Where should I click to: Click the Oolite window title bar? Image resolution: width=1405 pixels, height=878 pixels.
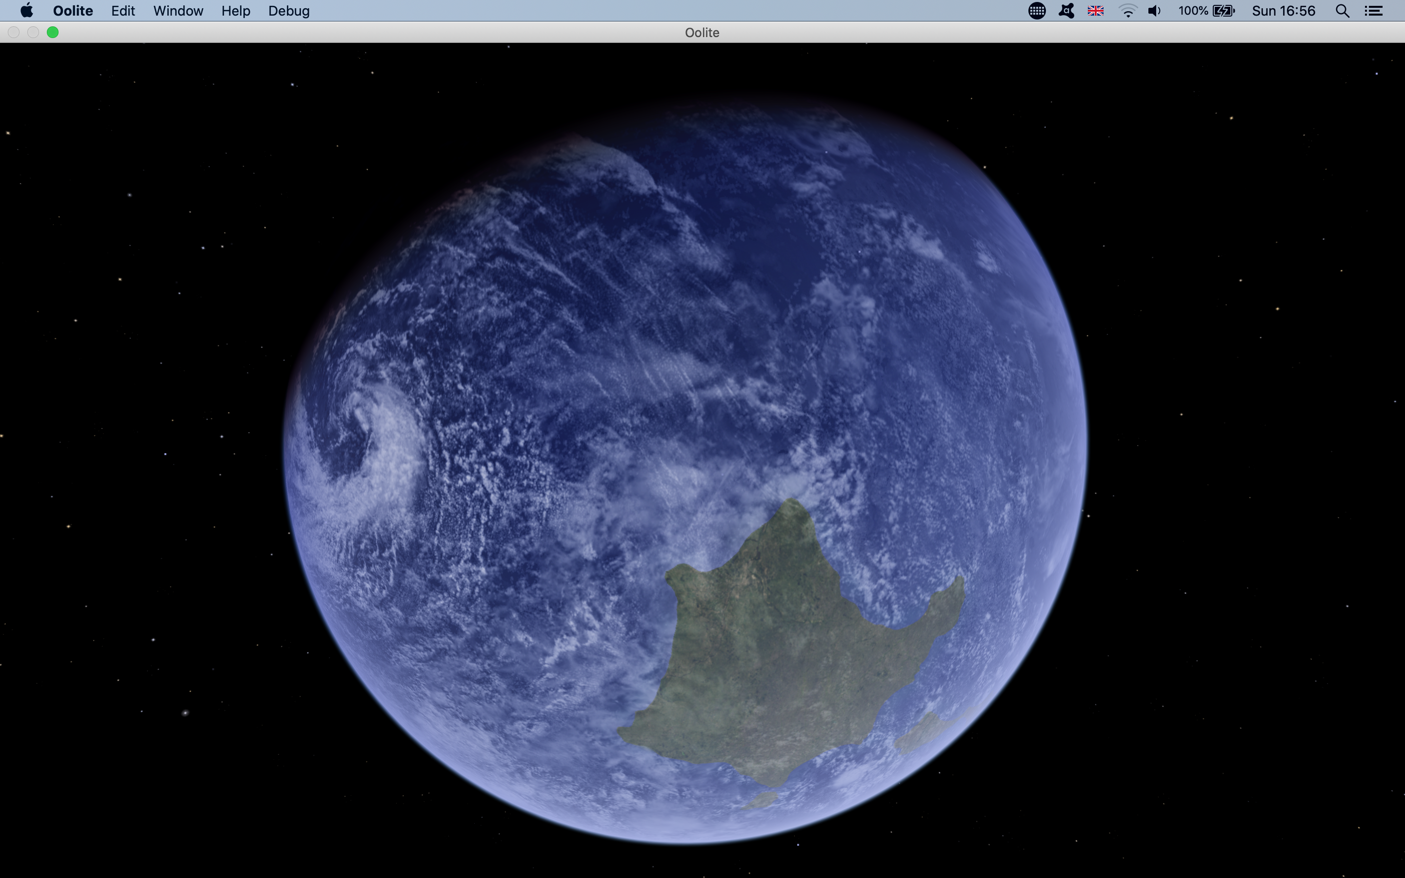(702, 33)
